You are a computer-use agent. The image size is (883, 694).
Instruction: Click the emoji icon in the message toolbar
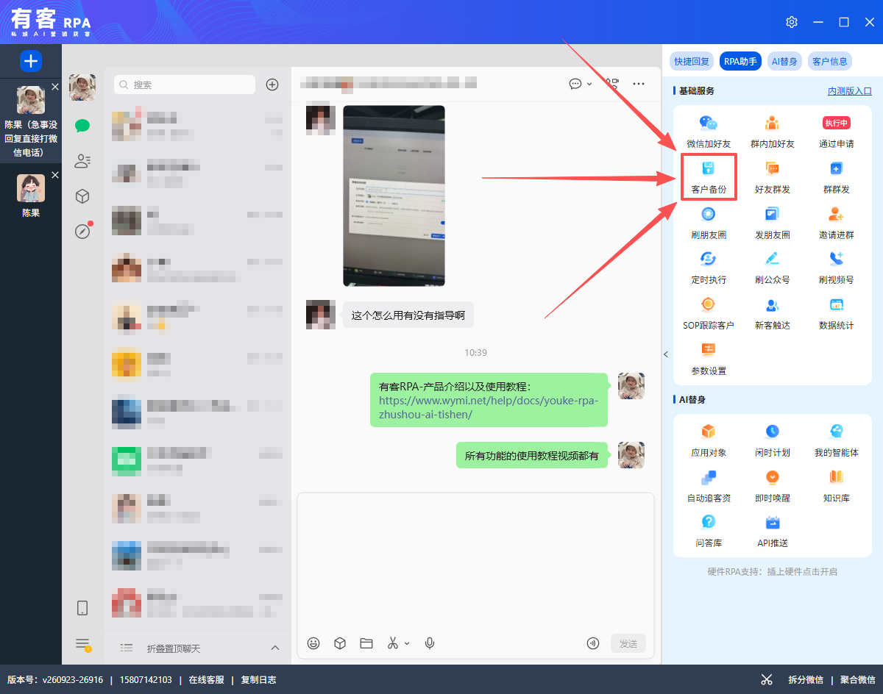[x=313, y=643]
